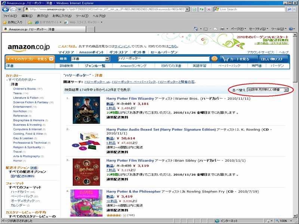Click the RSS feeds icon in command bar
The image size is (299, 224).
[206, 29]
